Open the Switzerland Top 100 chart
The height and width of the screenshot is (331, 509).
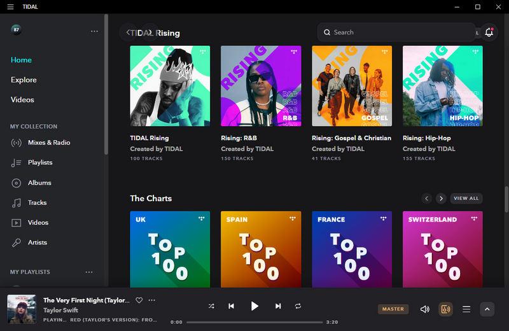(x=443, y=249)
